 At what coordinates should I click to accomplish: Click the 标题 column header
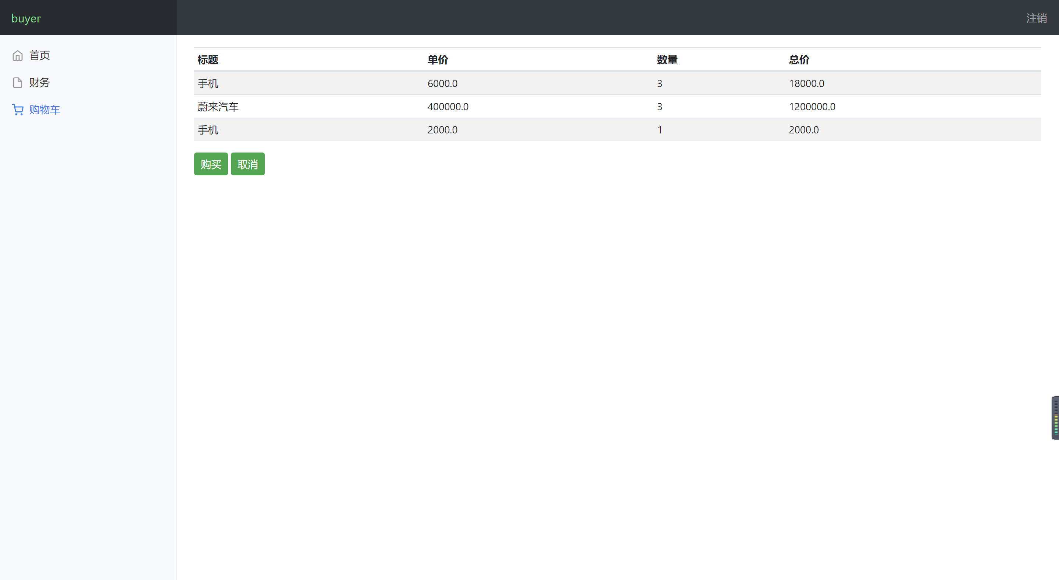[x=208, y=60]
